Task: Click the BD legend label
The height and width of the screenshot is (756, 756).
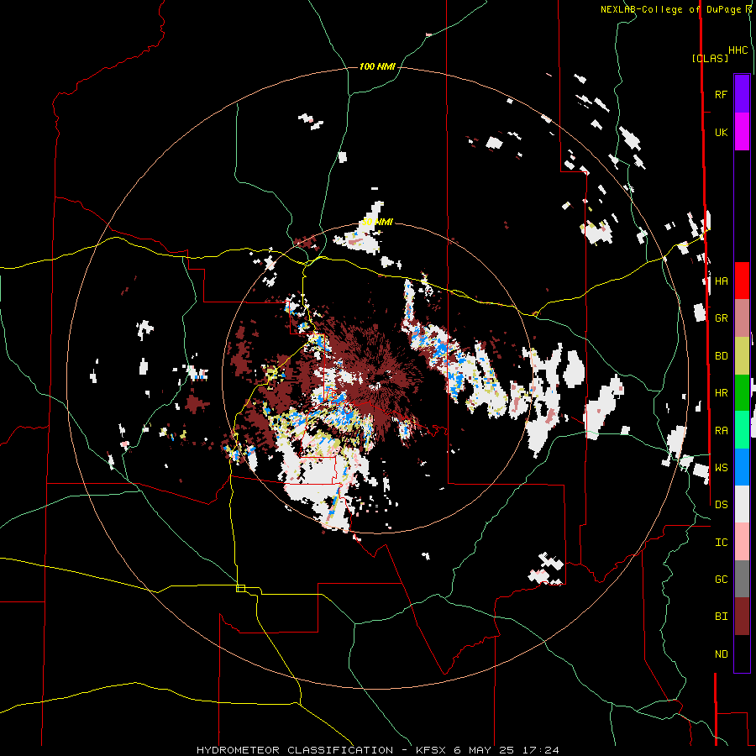Action: 722,356
